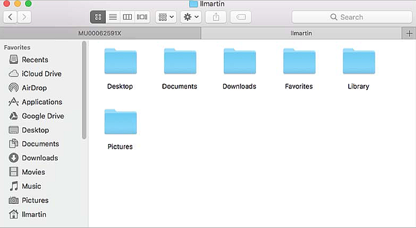
Task: Minimize the window with the yellow button
Action: (x=17, y=4)
